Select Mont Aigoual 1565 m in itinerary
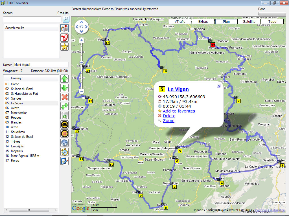 point(25,156)
